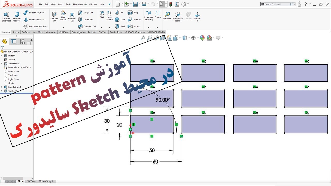The height and width of the screenshot is (186, 331).
Task: Expand the Cut-Loft1 feature node
Action: 2,91
